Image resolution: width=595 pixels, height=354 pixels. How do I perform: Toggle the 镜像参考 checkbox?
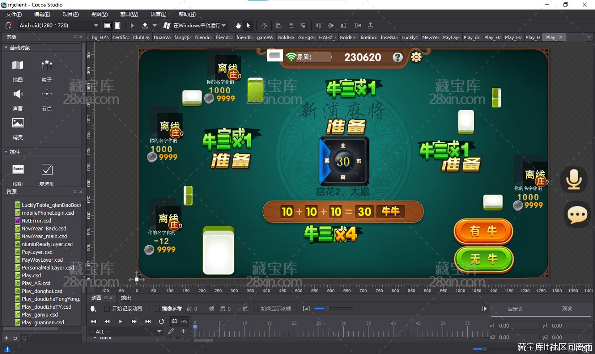pyautogui.click(x=157, y=309)
